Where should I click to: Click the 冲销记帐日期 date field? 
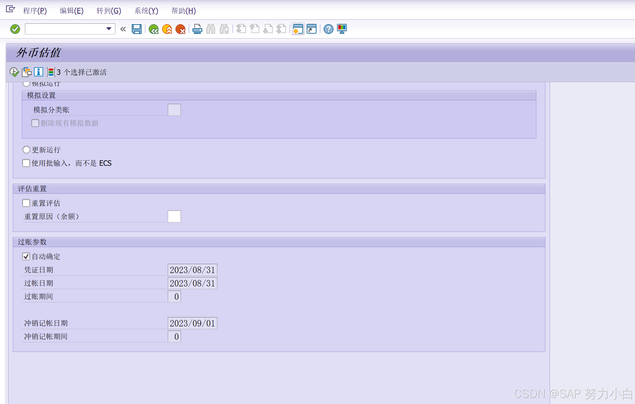[x=192, y=323]
